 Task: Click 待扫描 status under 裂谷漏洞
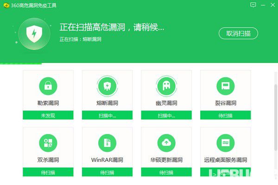tap(226, 115)
